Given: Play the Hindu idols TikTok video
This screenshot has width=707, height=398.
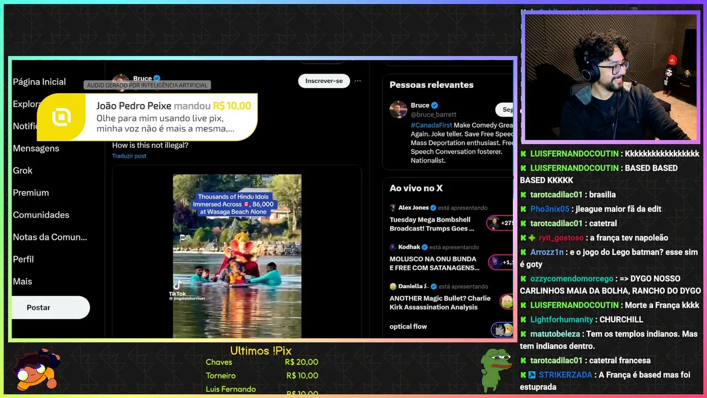Looking at the screenshot, I should (237, 256).
